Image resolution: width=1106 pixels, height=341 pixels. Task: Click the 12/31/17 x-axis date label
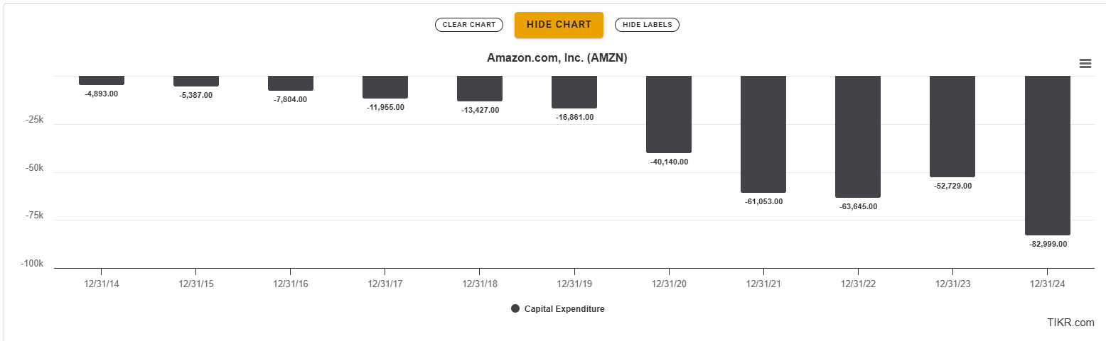pyautogui.click(x=385, y=284)
